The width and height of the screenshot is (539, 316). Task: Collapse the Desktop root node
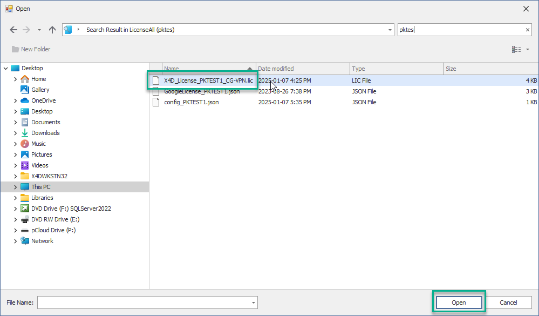coord(6,68)
